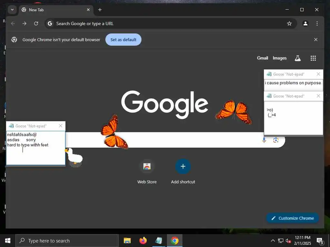The height and width of the screenshot is (247, 330).
Task: Show hidden system tray icons
Action: [x=273, y=241]
